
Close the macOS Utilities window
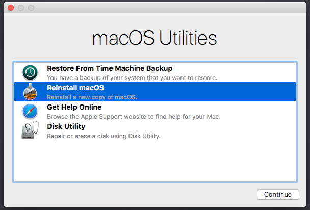tap(11, 8)
